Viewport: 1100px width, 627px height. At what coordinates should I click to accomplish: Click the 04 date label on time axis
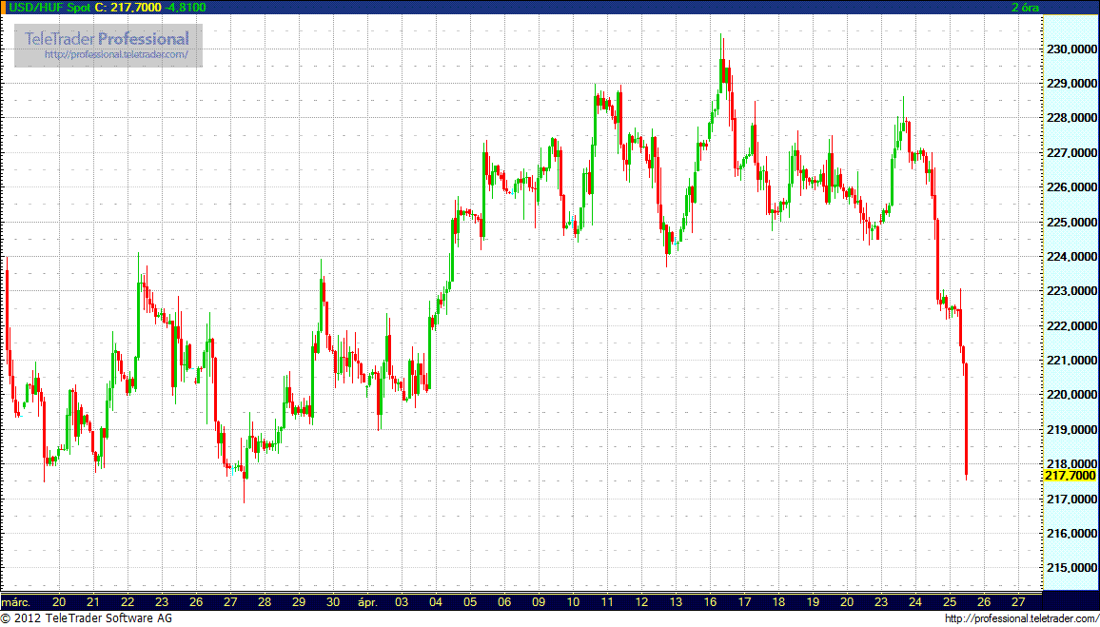coord(436,601)
